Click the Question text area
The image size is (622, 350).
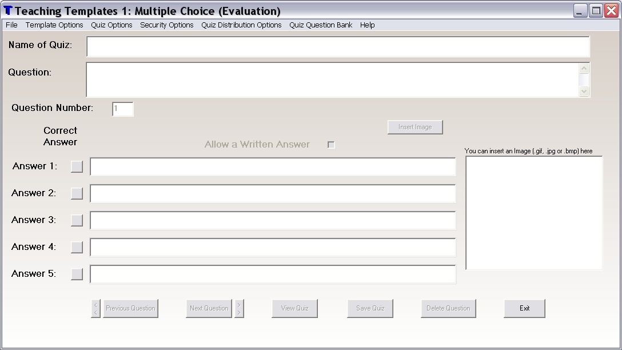332,79
